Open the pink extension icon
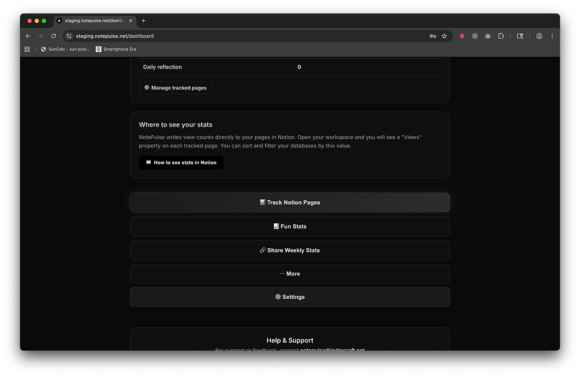 point(462,36)
